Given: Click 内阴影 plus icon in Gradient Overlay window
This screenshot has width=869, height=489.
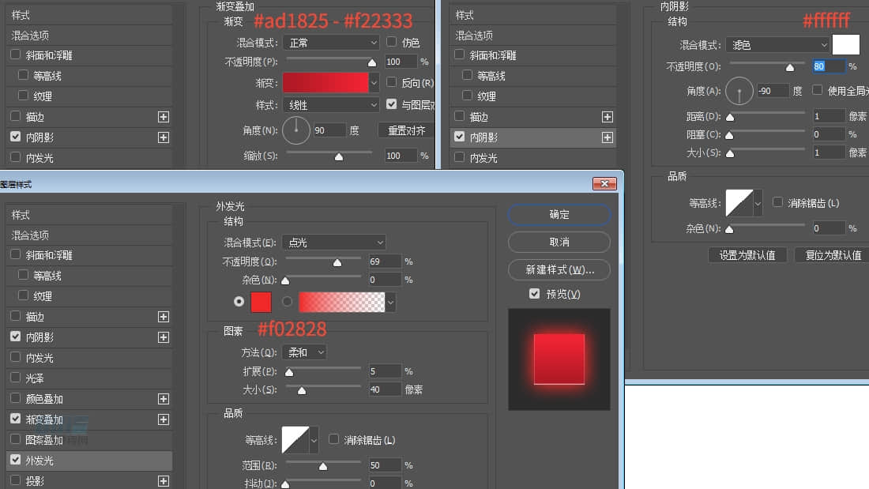Looking at the screenshot, I should click(x=164, y=137).
